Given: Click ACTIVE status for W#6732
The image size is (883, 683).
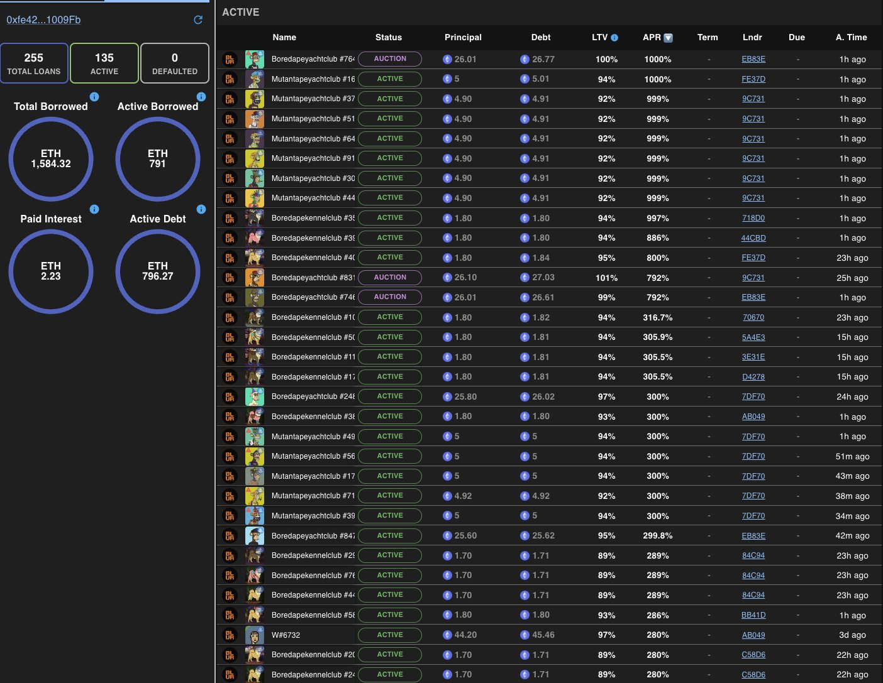Looking at the screenshot, I should [x=390, y=635].
